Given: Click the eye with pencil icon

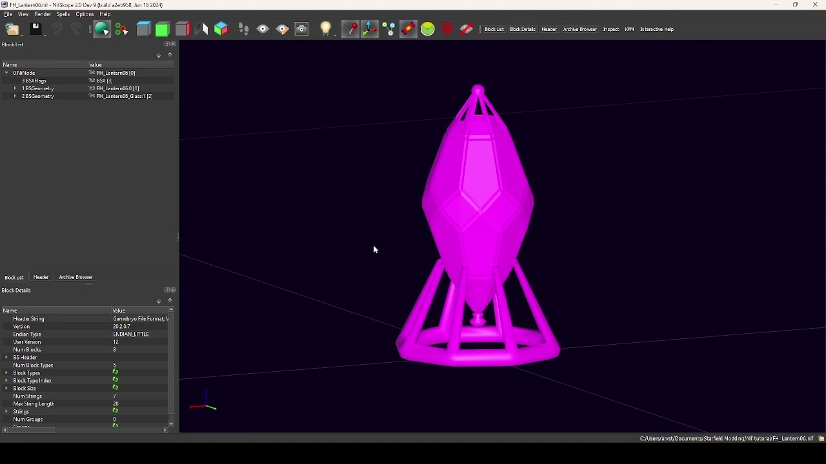Looking at the screenshot, I should pyautogui.click(x=283, y=29).
